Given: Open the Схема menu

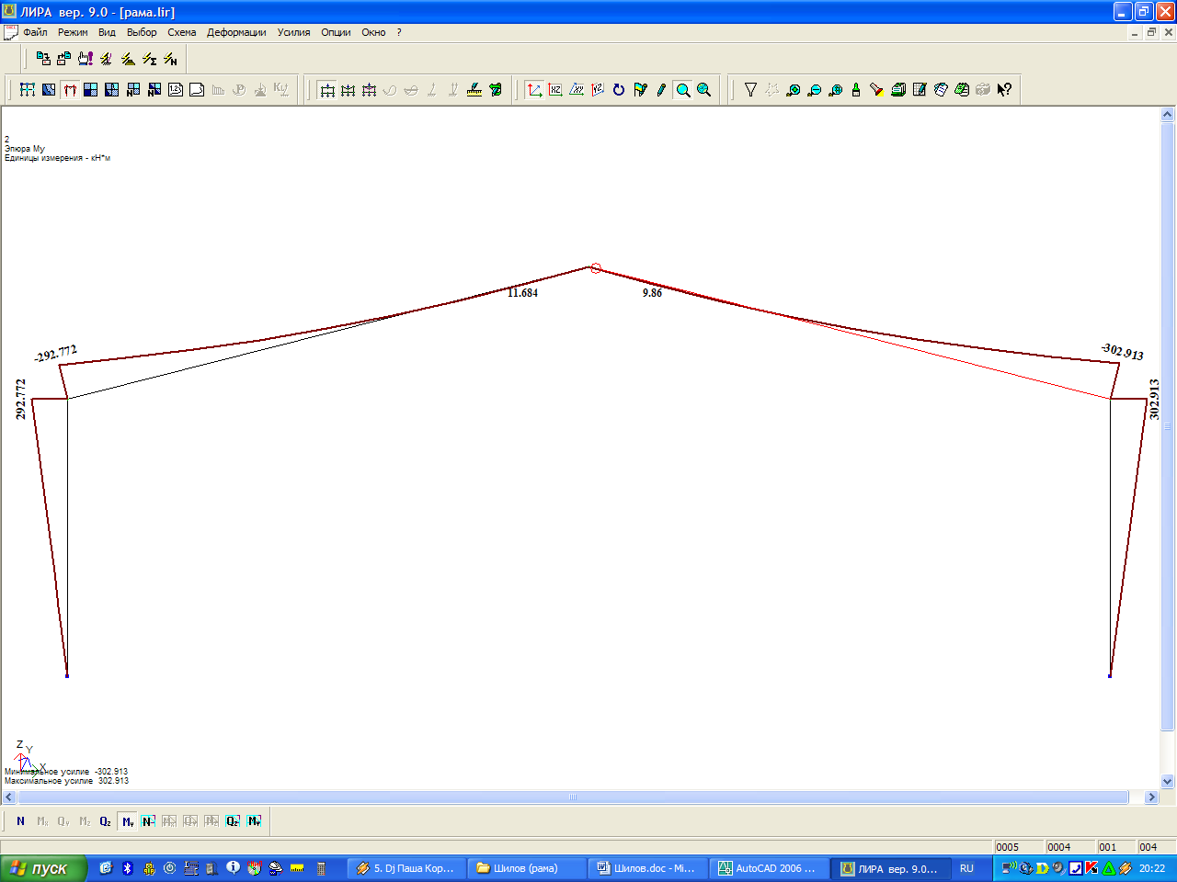Looking at the screenshot, I should [181, 32].
